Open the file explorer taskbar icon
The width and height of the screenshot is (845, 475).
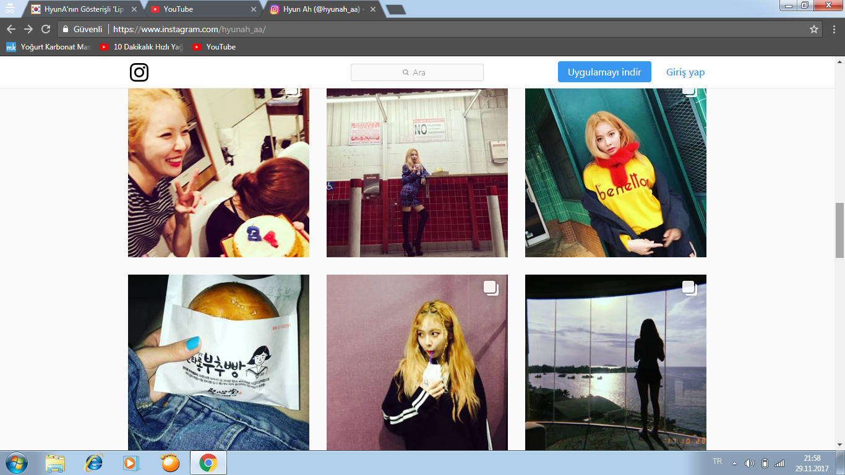coord(55,463)
